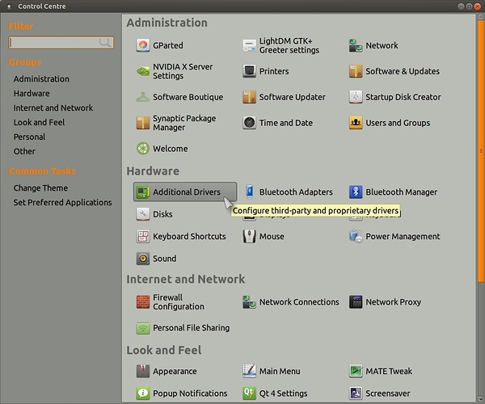Open the Network Proxy icon
The width and height of the screenshot is (485, 404).
[356, 302]
